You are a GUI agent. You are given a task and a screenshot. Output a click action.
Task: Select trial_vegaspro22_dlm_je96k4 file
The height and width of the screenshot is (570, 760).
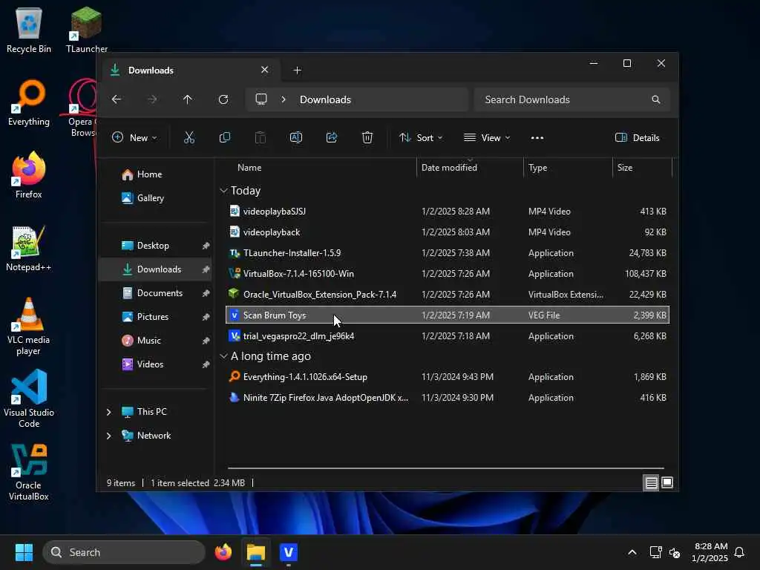point(447,336)
